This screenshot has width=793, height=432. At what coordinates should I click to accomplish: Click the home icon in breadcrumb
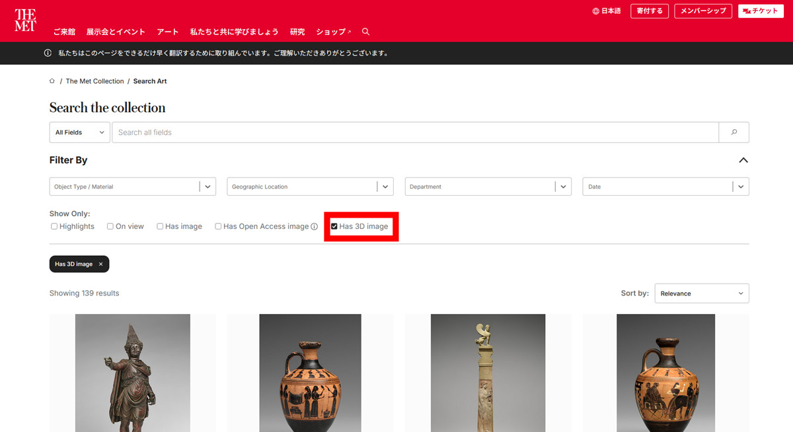52,81
